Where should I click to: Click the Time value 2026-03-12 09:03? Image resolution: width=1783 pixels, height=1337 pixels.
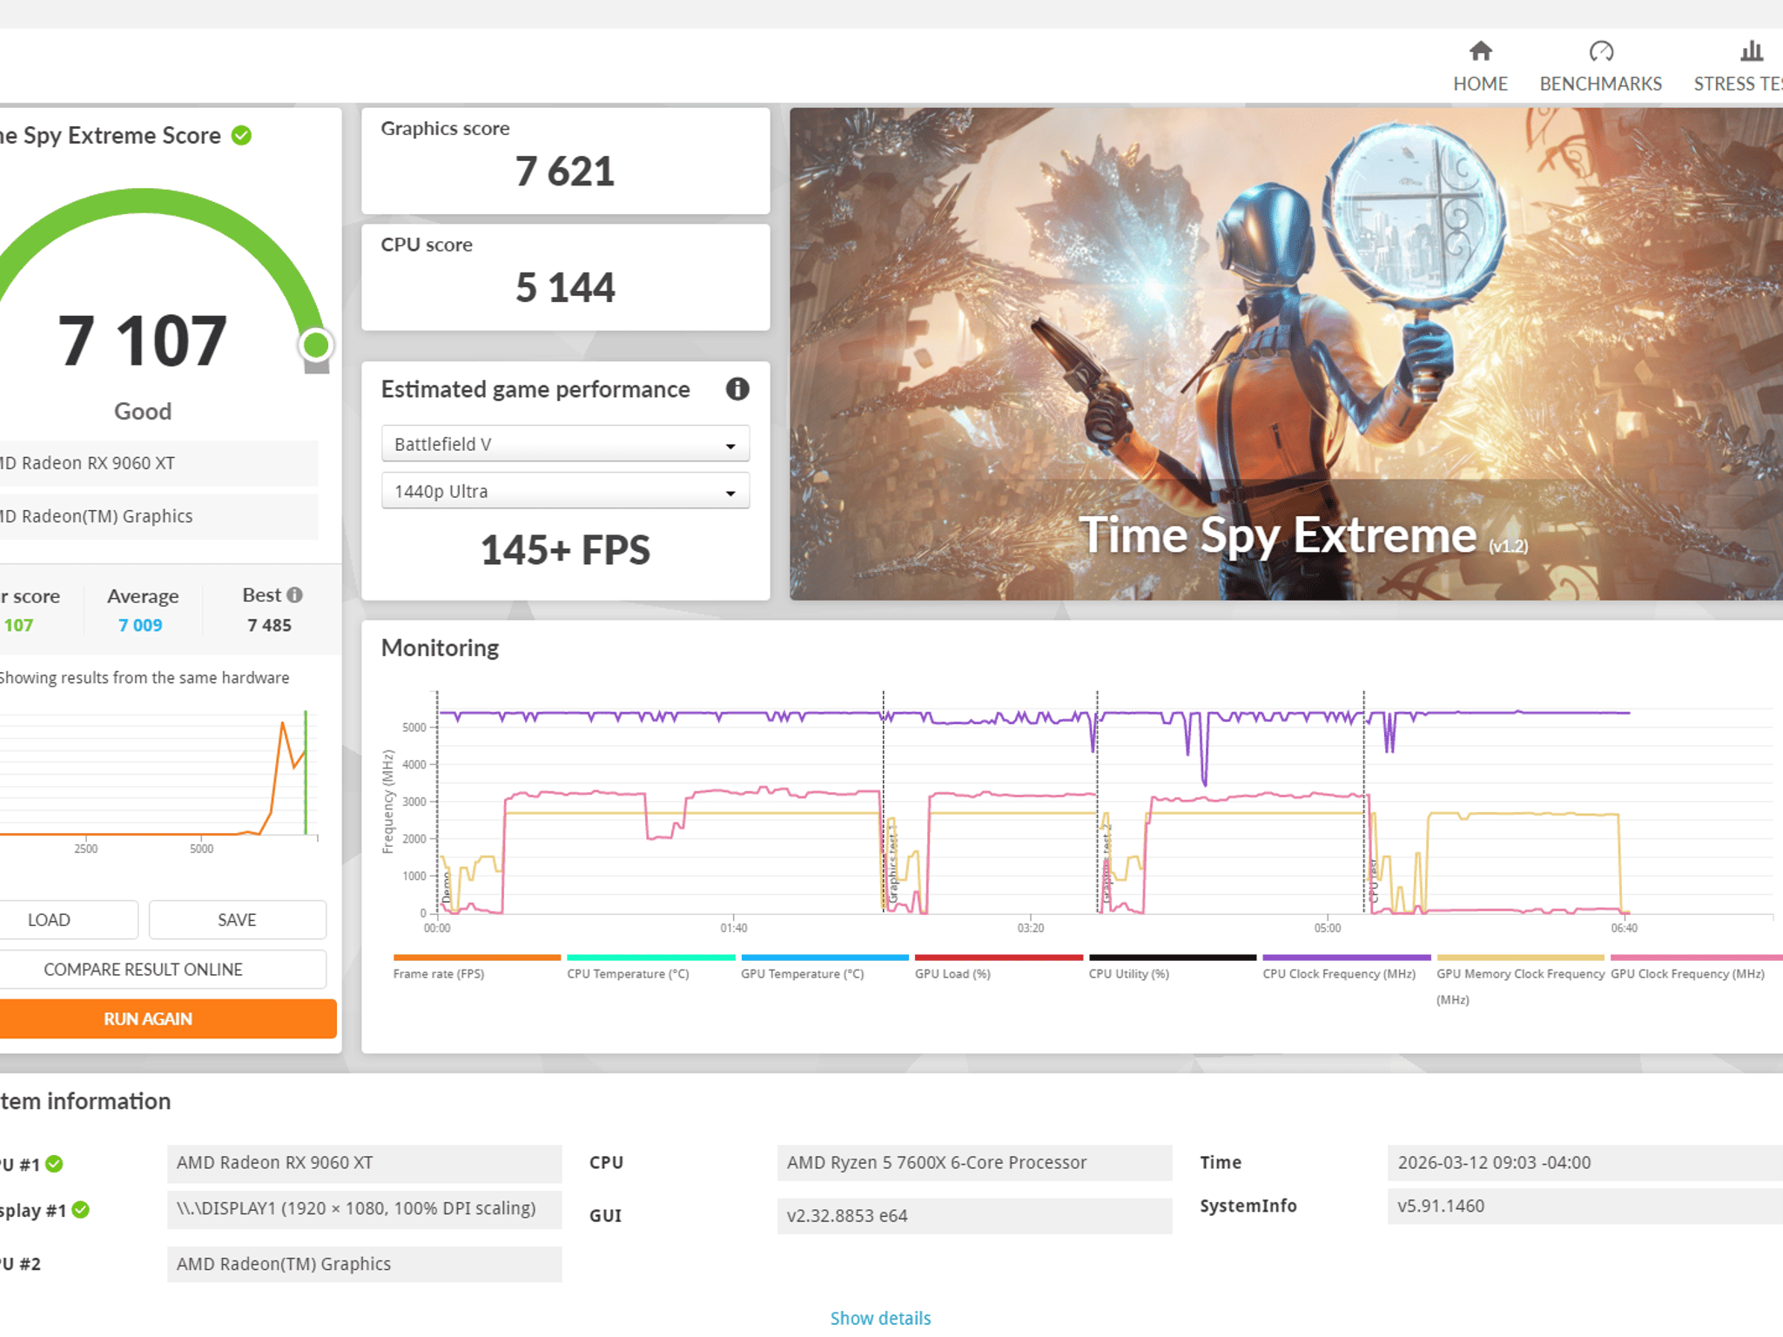[1585, 1163]
